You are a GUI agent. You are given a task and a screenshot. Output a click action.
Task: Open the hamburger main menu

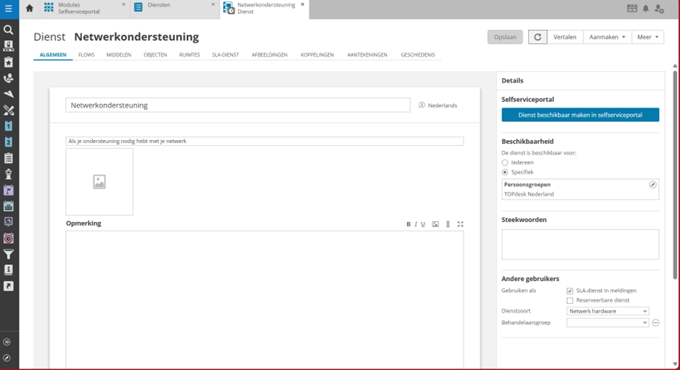coord(9,9)
